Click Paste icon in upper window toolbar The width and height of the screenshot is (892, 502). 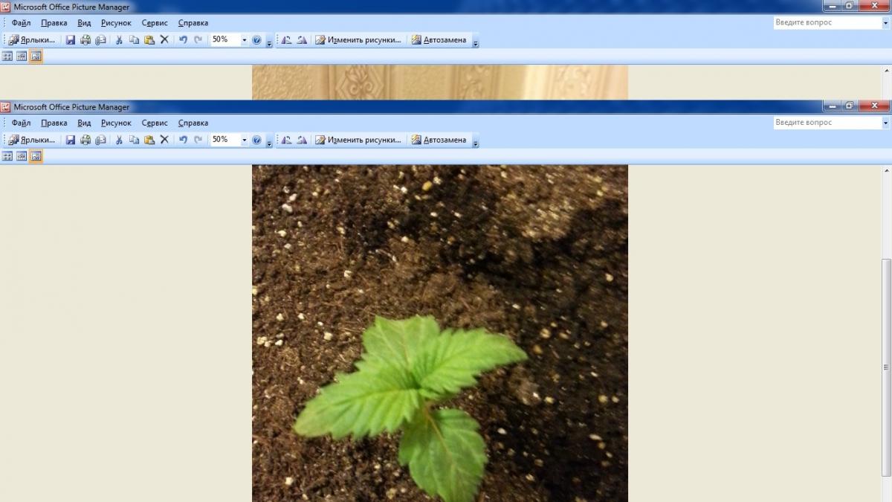tap(149, 40)
